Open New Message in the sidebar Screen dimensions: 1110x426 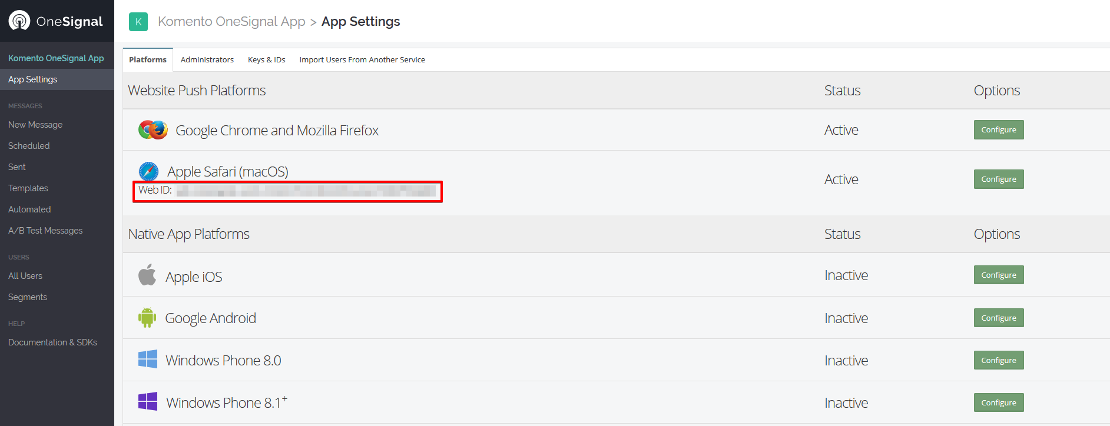(35, 125)
